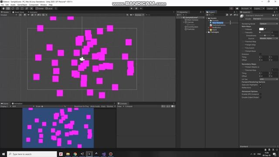This screenshot has height=157, width=279.
Task: Click the Step frame button
Action: coord(141,9)
